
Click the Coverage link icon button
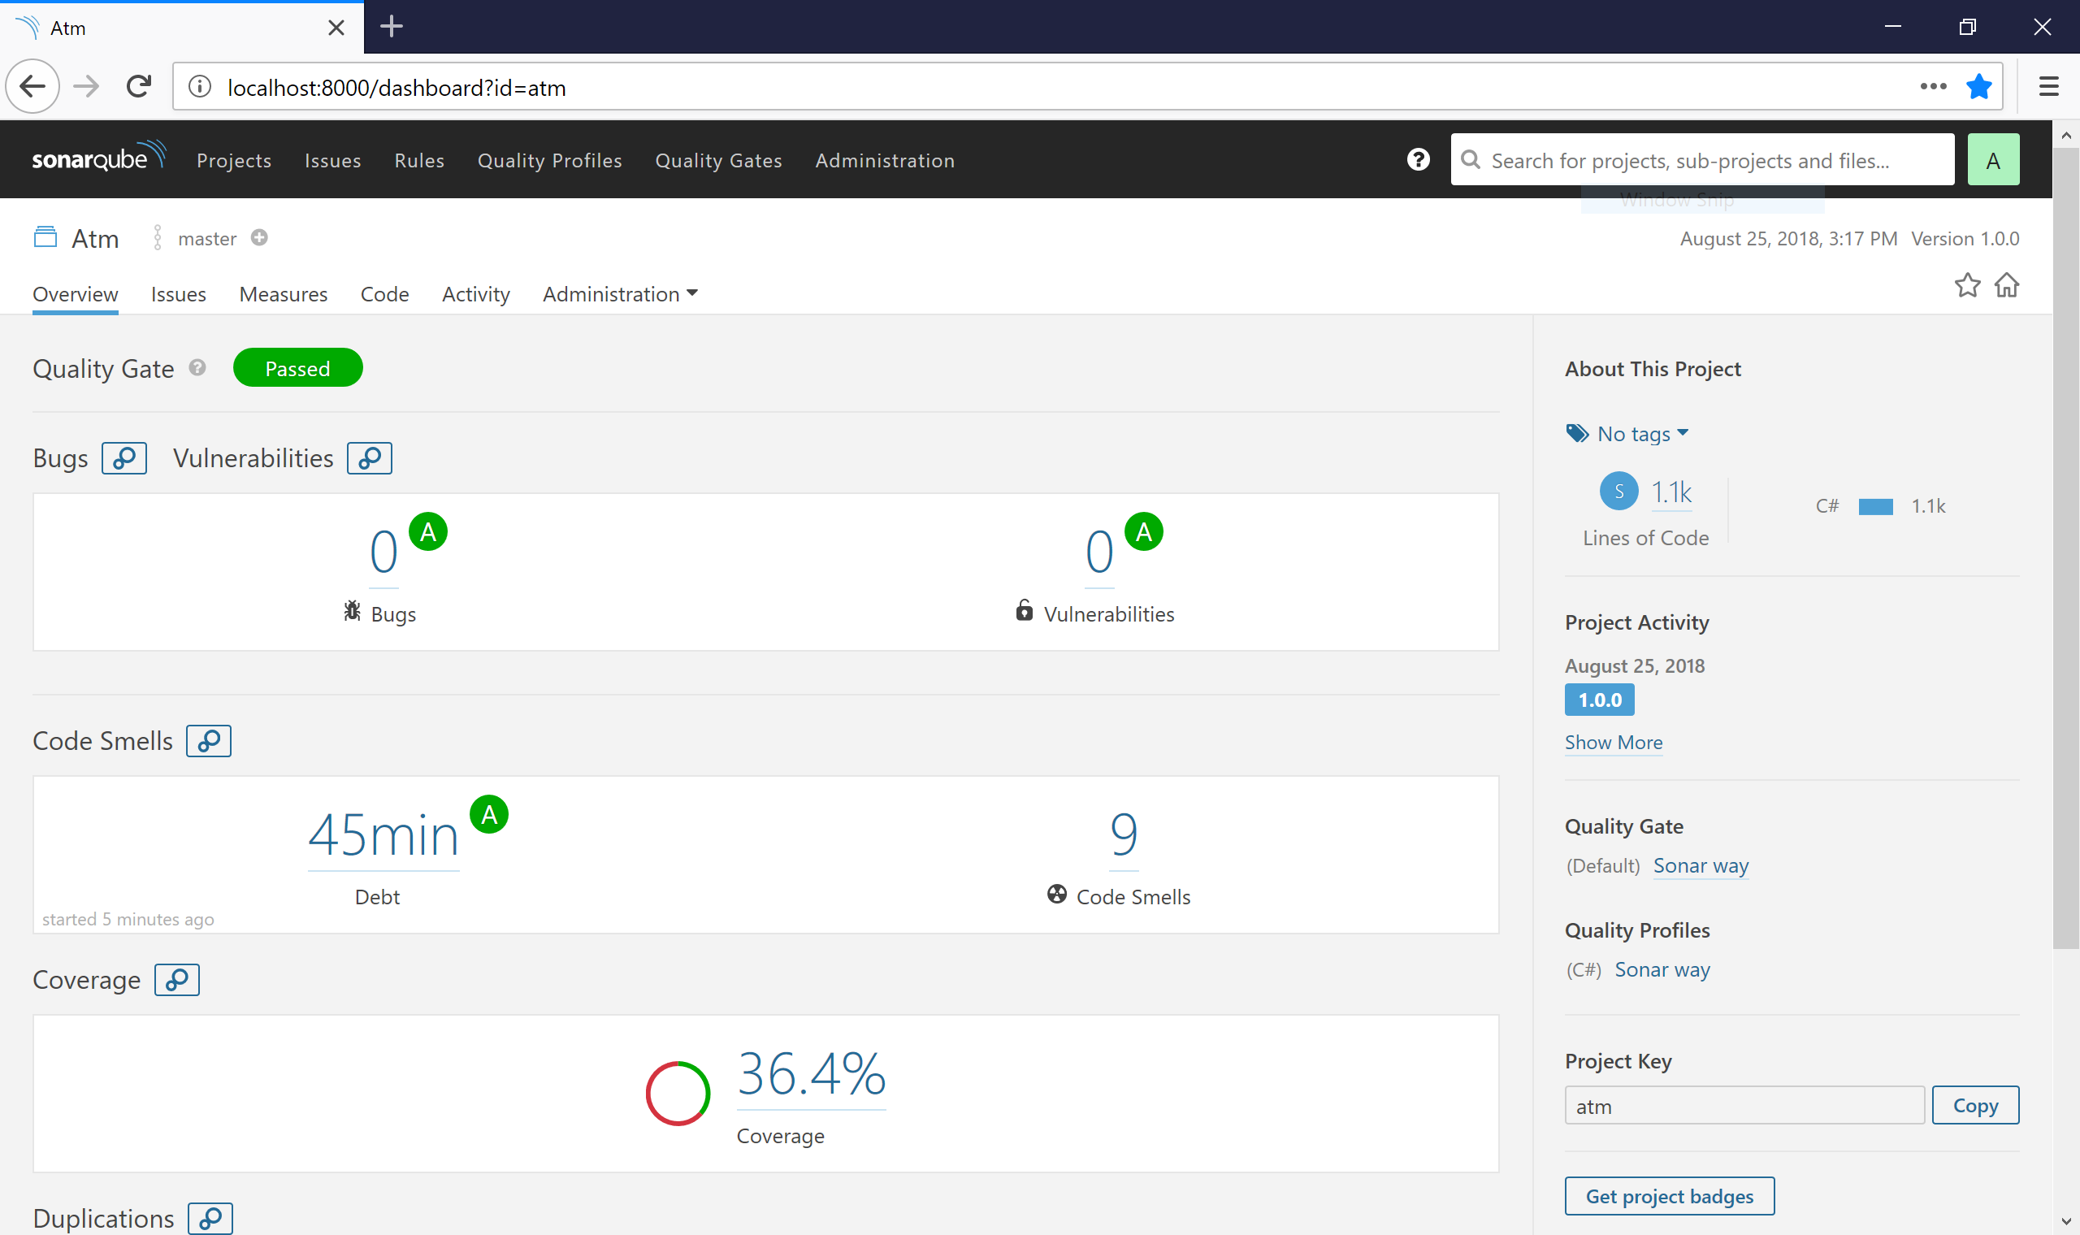pos(177,980)
